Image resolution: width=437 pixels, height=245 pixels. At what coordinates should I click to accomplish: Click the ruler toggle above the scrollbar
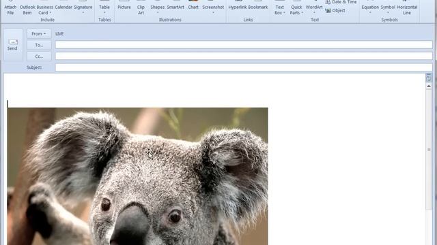click(429, 78)
